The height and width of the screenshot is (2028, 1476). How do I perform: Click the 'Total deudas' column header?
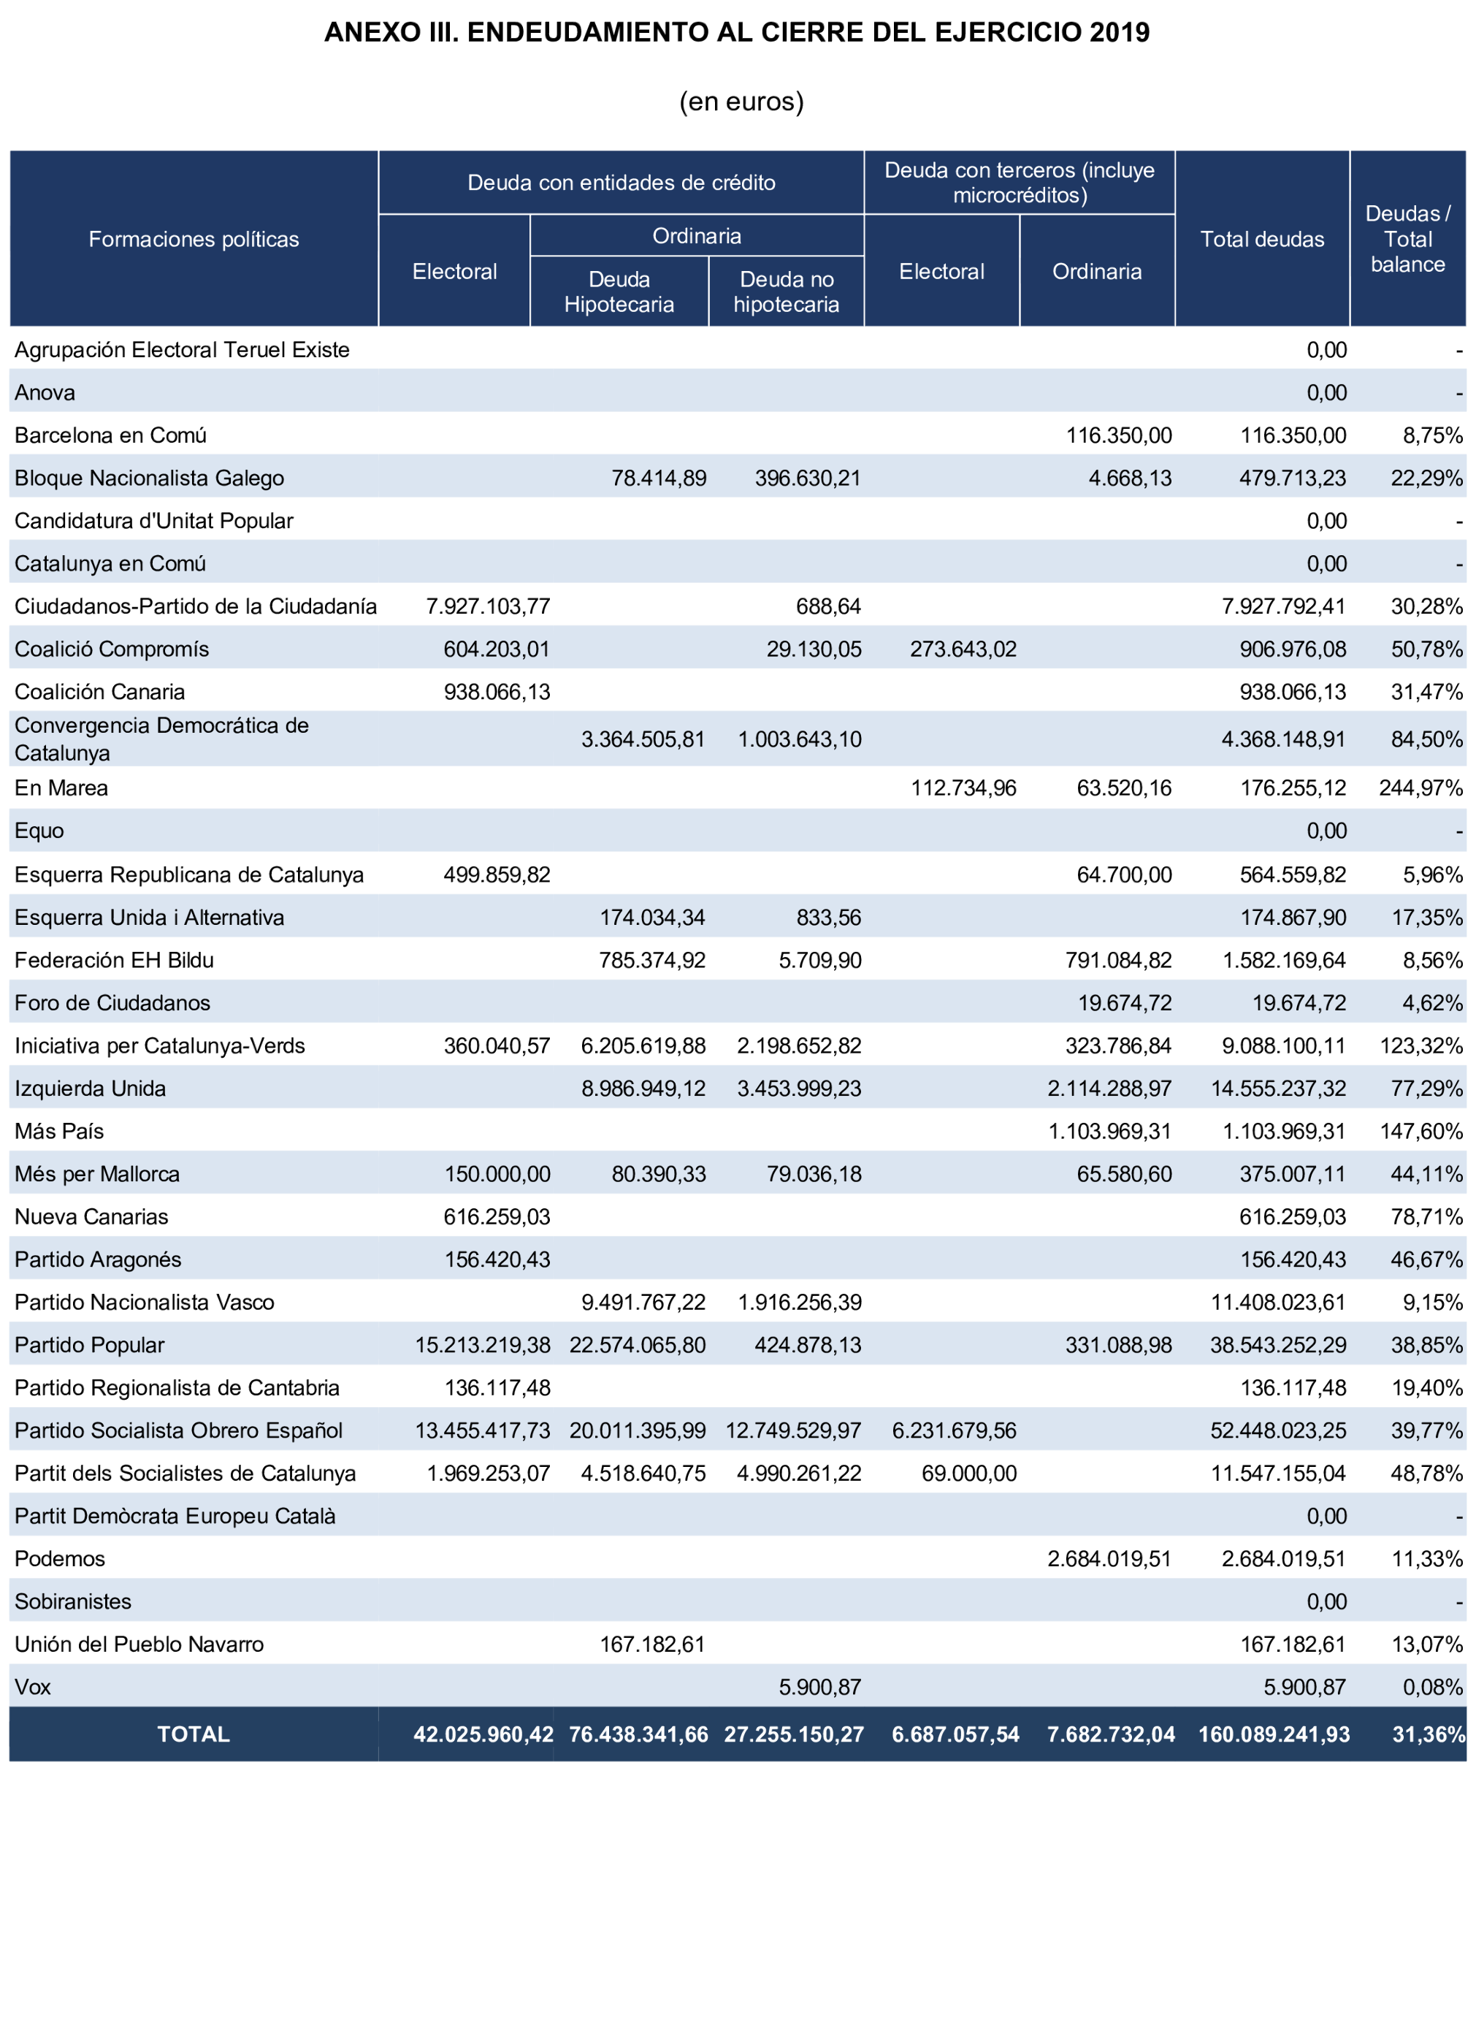point(1261,239)
